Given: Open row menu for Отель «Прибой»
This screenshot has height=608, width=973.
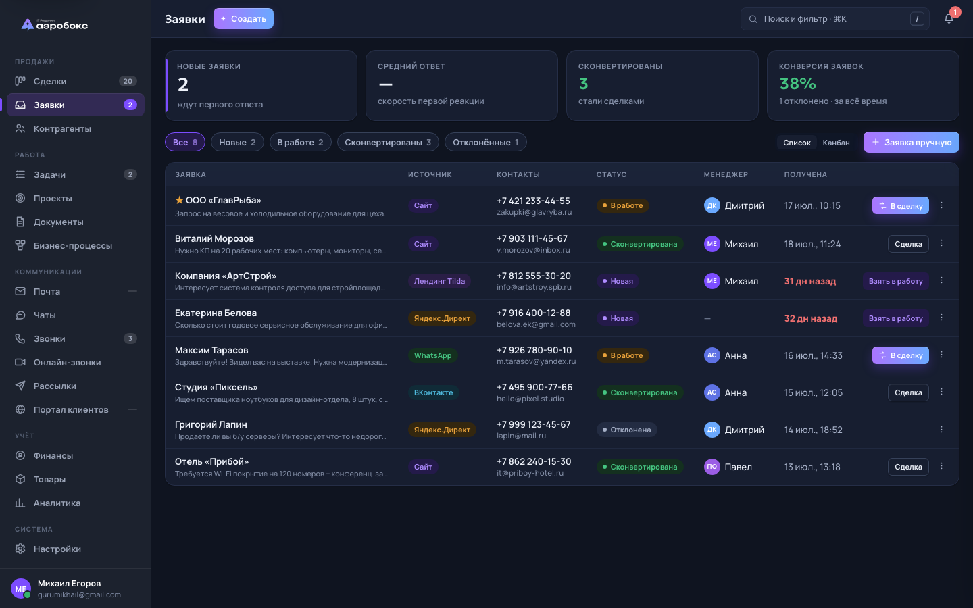Looking at the screenshot, I should coord(941,466).
